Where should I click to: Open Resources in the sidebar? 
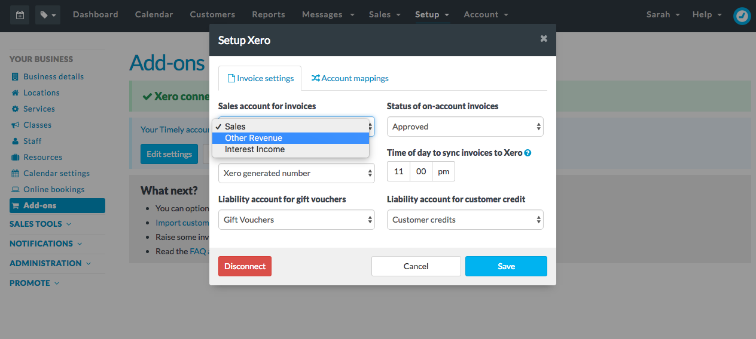(x=42, y=157)
